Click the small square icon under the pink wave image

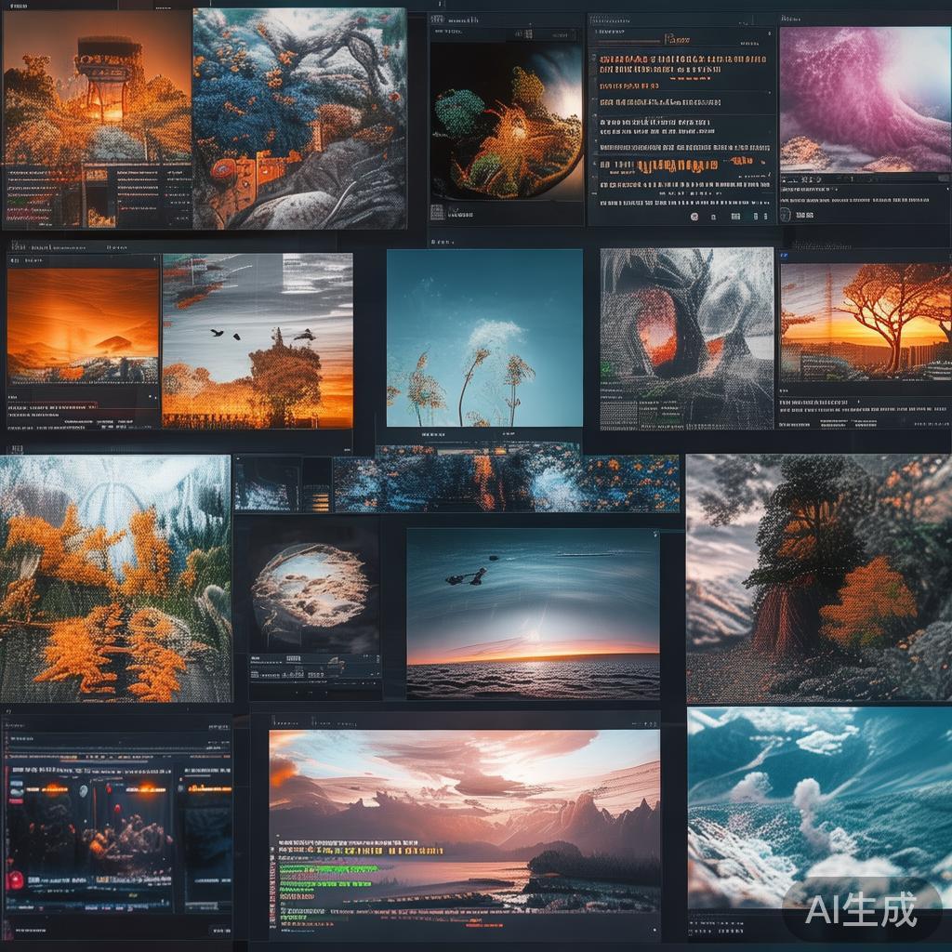786,215
